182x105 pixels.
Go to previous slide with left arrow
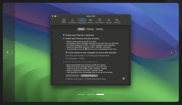[x=7, y=52]
